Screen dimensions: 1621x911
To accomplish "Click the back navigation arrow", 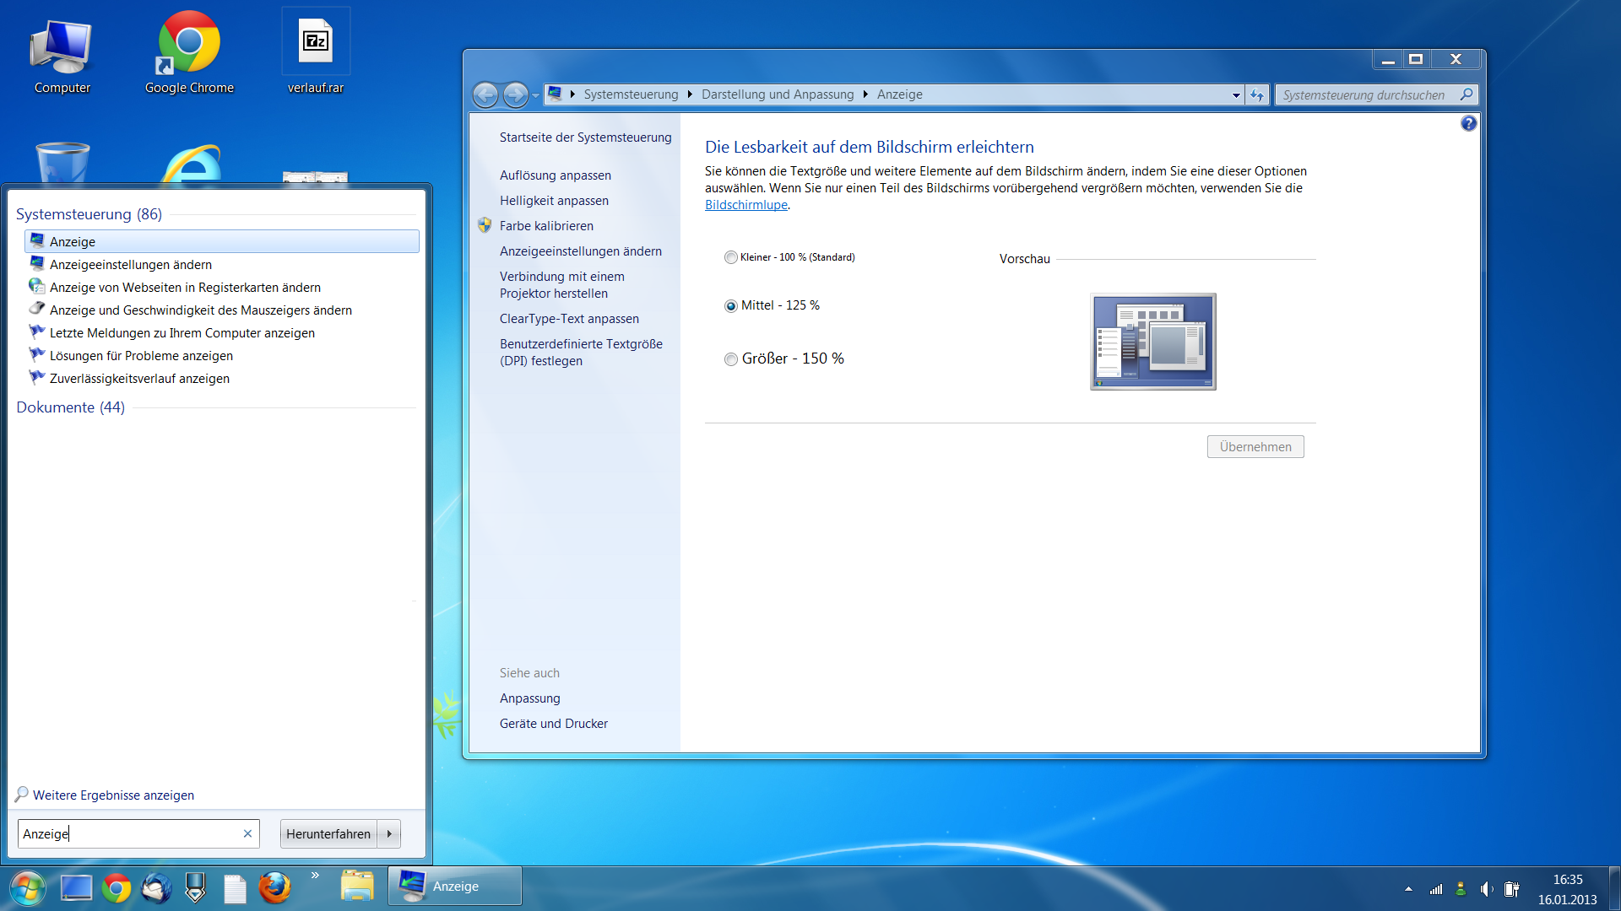I will point(485,94).
